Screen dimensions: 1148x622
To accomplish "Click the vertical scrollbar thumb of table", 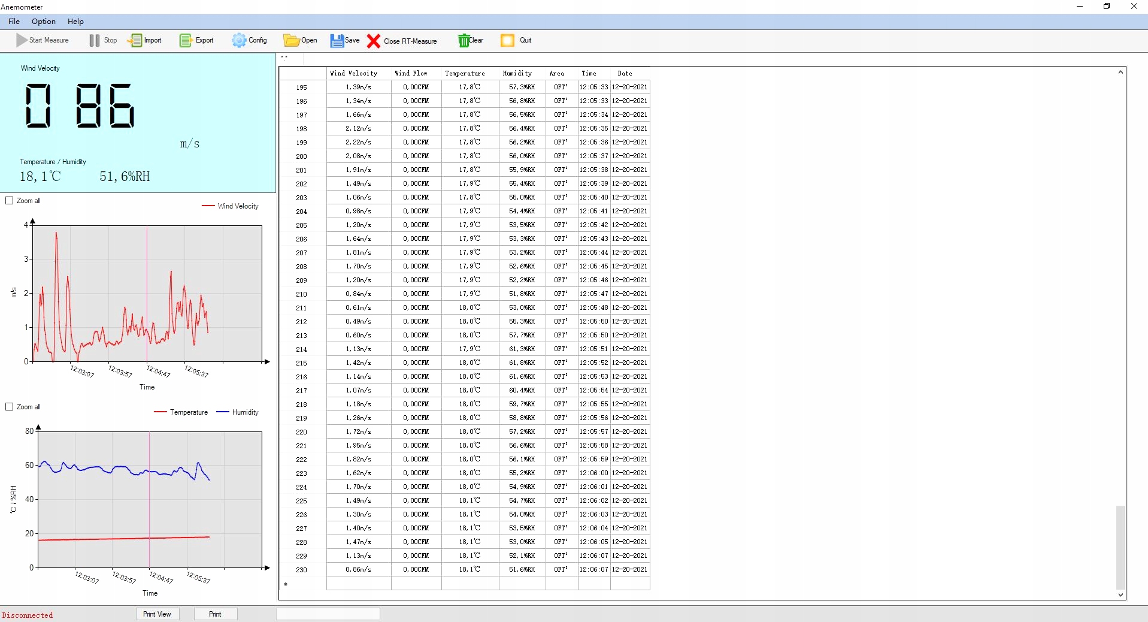I will pyautogui.click(x=1120, y=548).
